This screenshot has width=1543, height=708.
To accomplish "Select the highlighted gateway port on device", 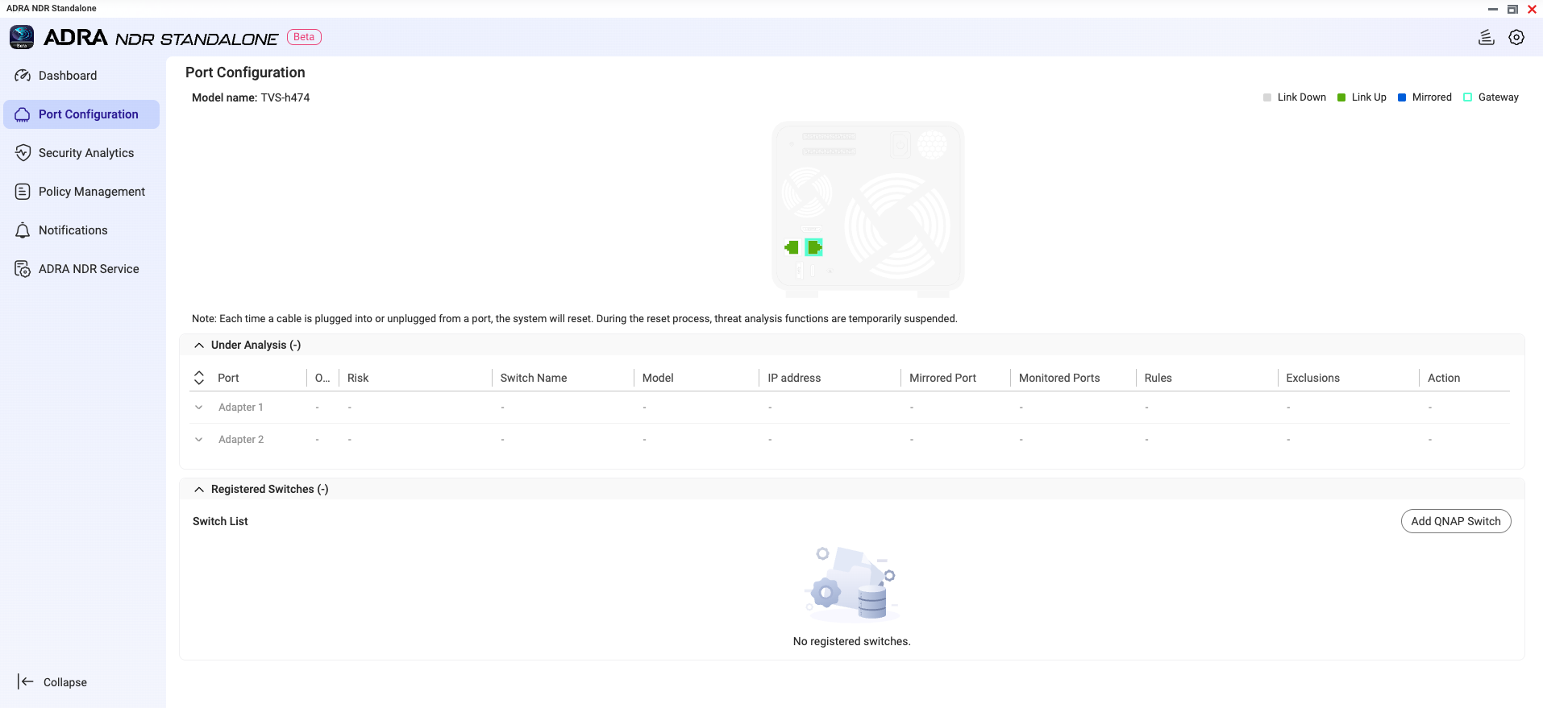I will 814,247.
